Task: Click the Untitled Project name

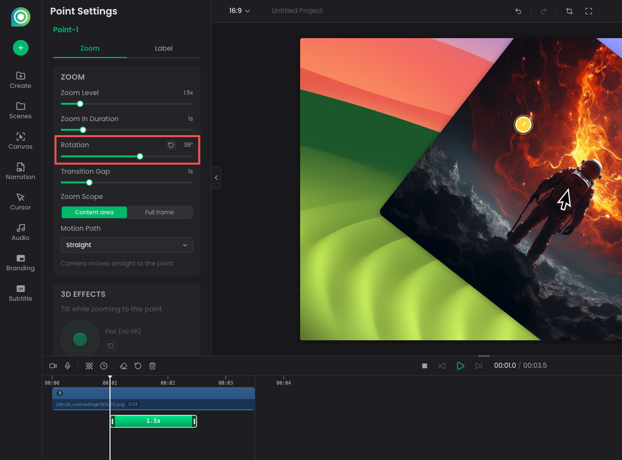Action: pyautogui.click(x=297, y=11)
